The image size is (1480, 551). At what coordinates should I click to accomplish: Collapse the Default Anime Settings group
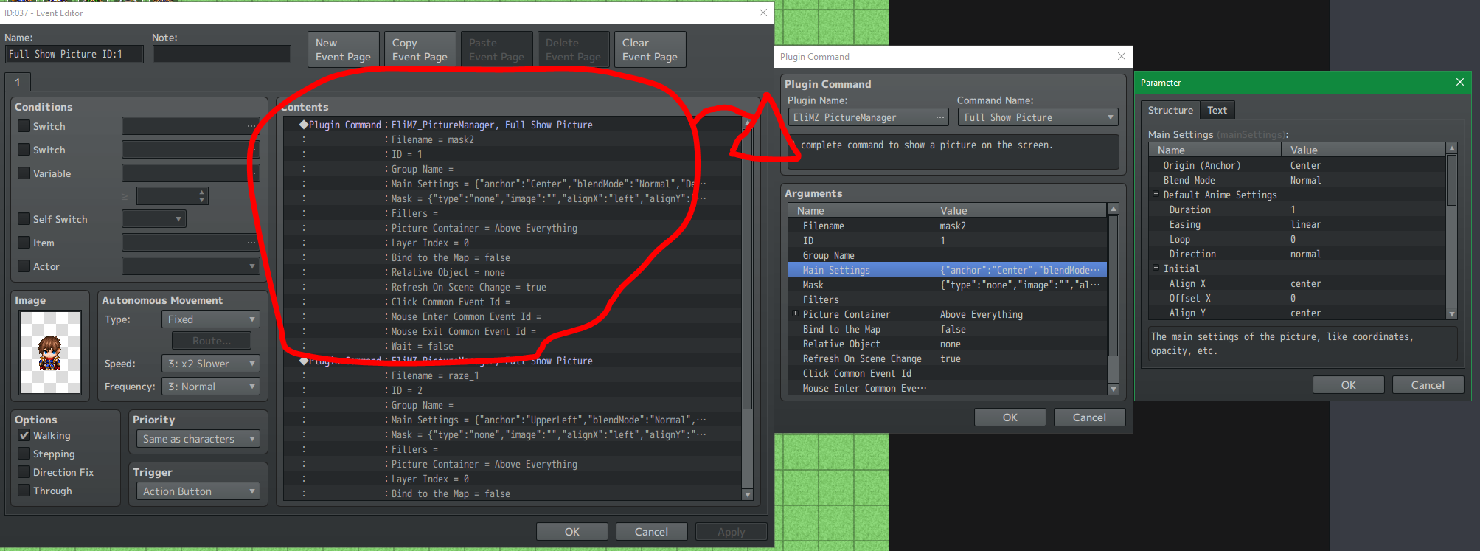1156,194
